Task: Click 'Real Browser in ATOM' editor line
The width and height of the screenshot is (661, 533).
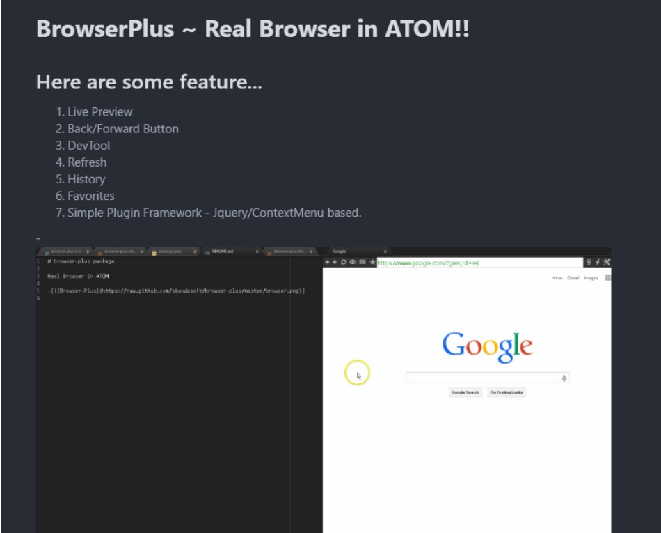Action: coord(78,276)
